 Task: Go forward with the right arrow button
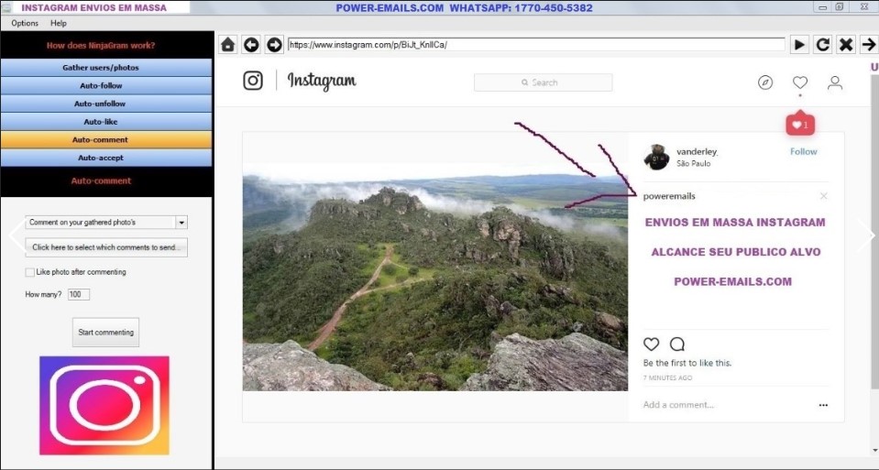(274, 44)
